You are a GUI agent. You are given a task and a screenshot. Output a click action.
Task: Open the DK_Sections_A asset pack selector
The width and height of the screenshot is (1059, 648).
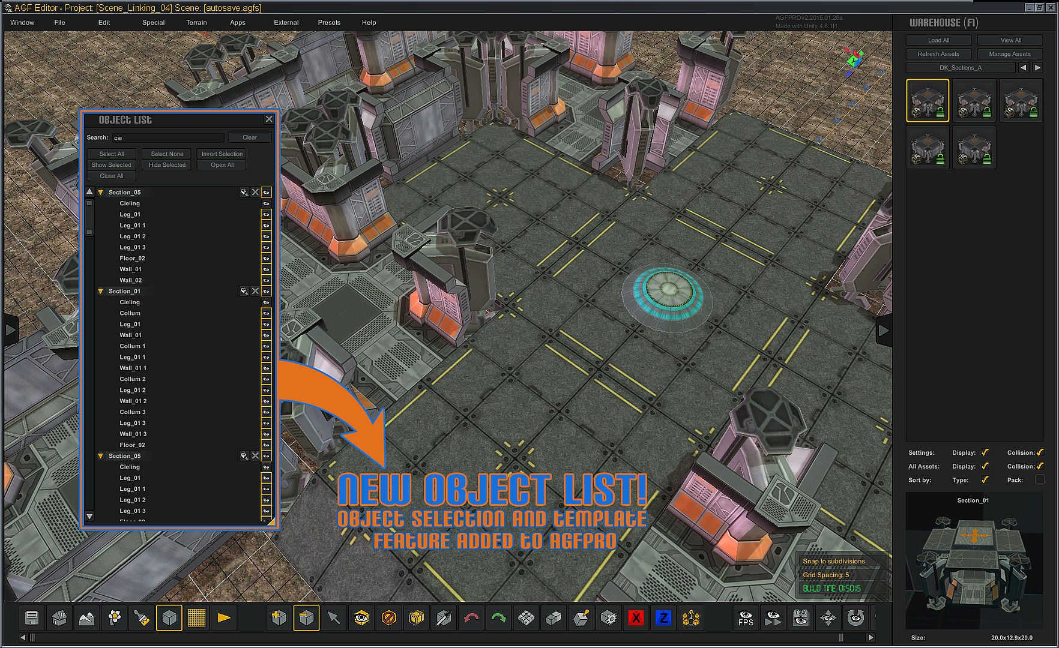[x=960, y=68]
